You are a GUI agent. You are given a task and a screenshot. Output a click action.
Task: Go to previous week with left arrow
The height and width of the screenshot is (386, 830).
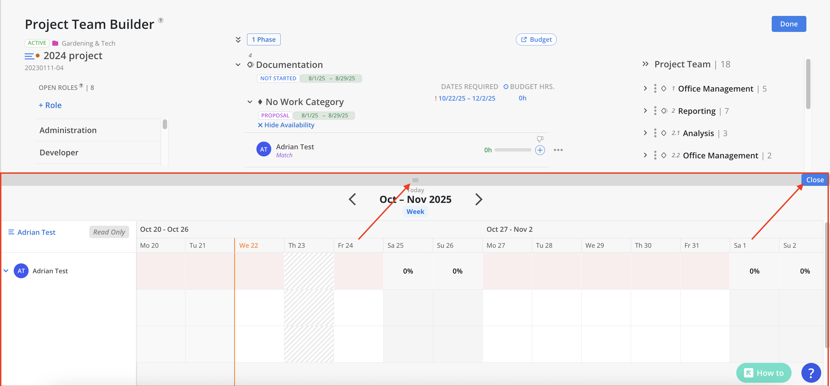(352, 199)
